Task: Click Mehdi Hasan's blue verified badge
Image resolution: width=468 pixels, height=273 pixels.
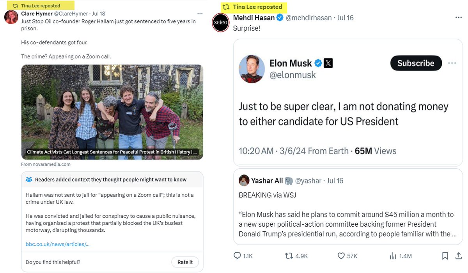Action: (280, 18)
